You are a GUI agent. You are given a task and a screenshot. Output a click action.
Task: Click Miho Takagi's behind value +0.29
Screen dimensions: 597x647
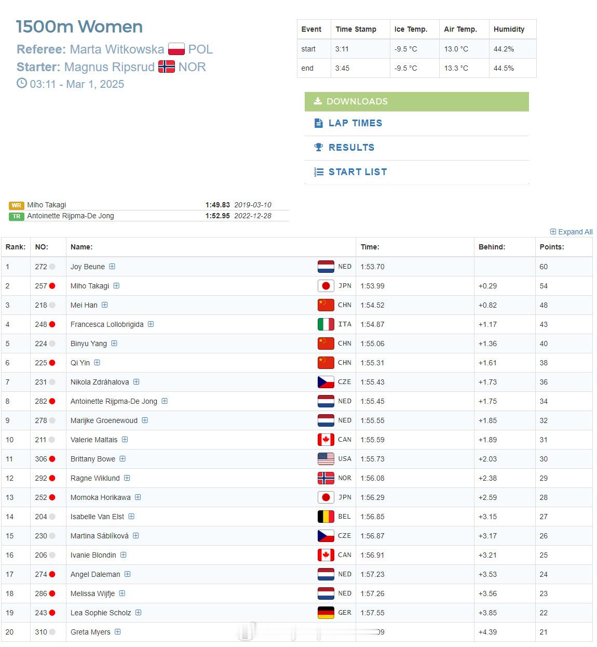(x=487, y=286)
